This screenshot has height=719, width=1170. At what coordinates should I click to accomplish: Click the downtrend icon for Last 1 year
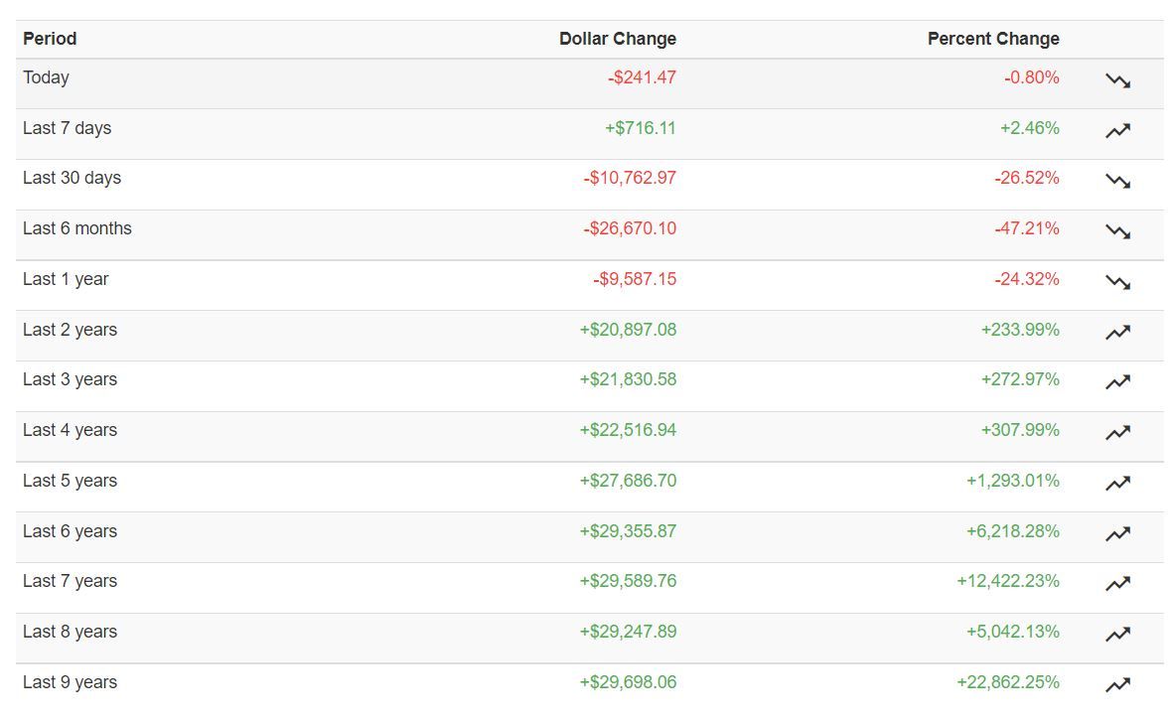(x=1117, y=282)
